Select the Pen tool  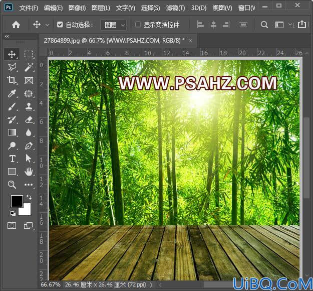29,145
